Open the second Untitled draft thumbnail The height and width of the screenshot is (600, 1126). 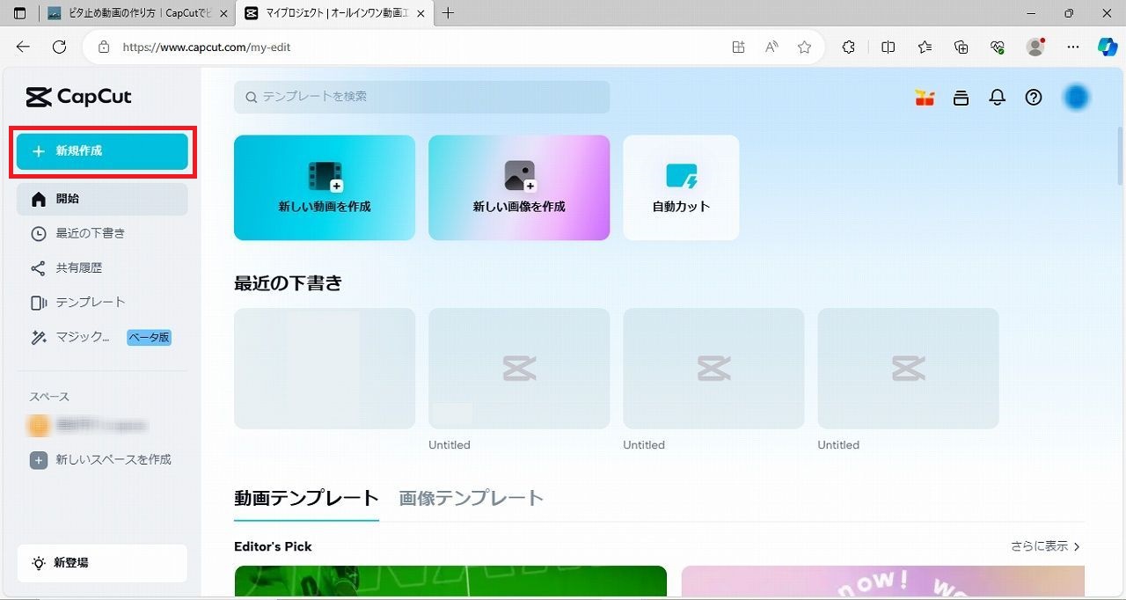coord(713,369)
